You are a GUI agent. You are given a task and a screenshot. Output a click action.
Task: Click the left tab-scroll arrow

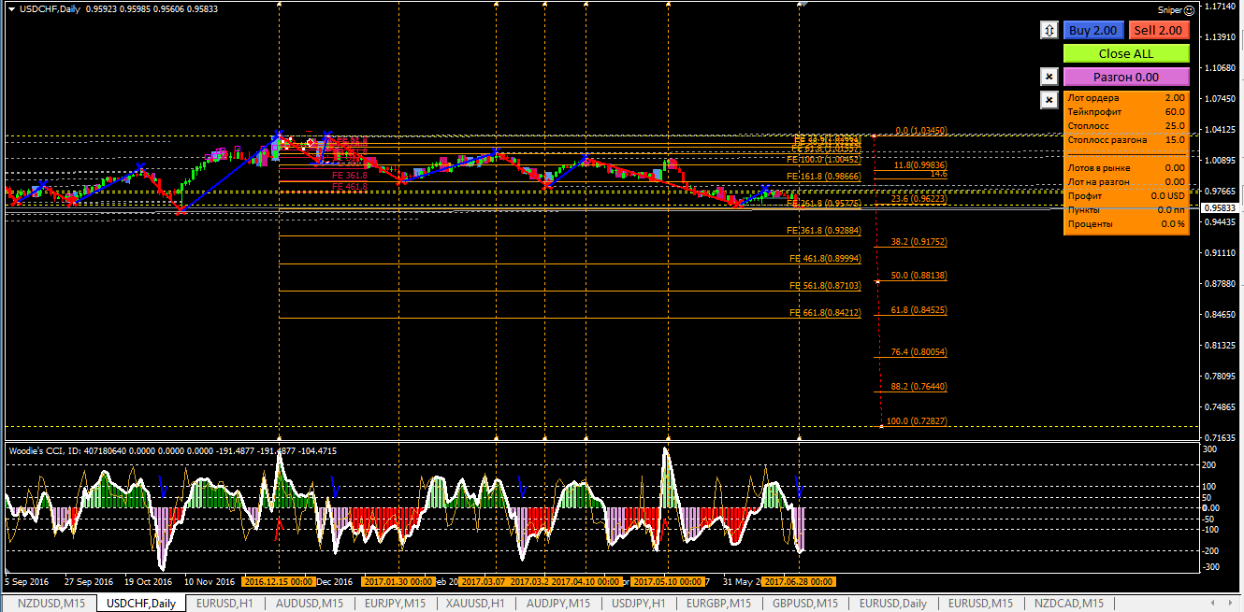pos(1215,604)
